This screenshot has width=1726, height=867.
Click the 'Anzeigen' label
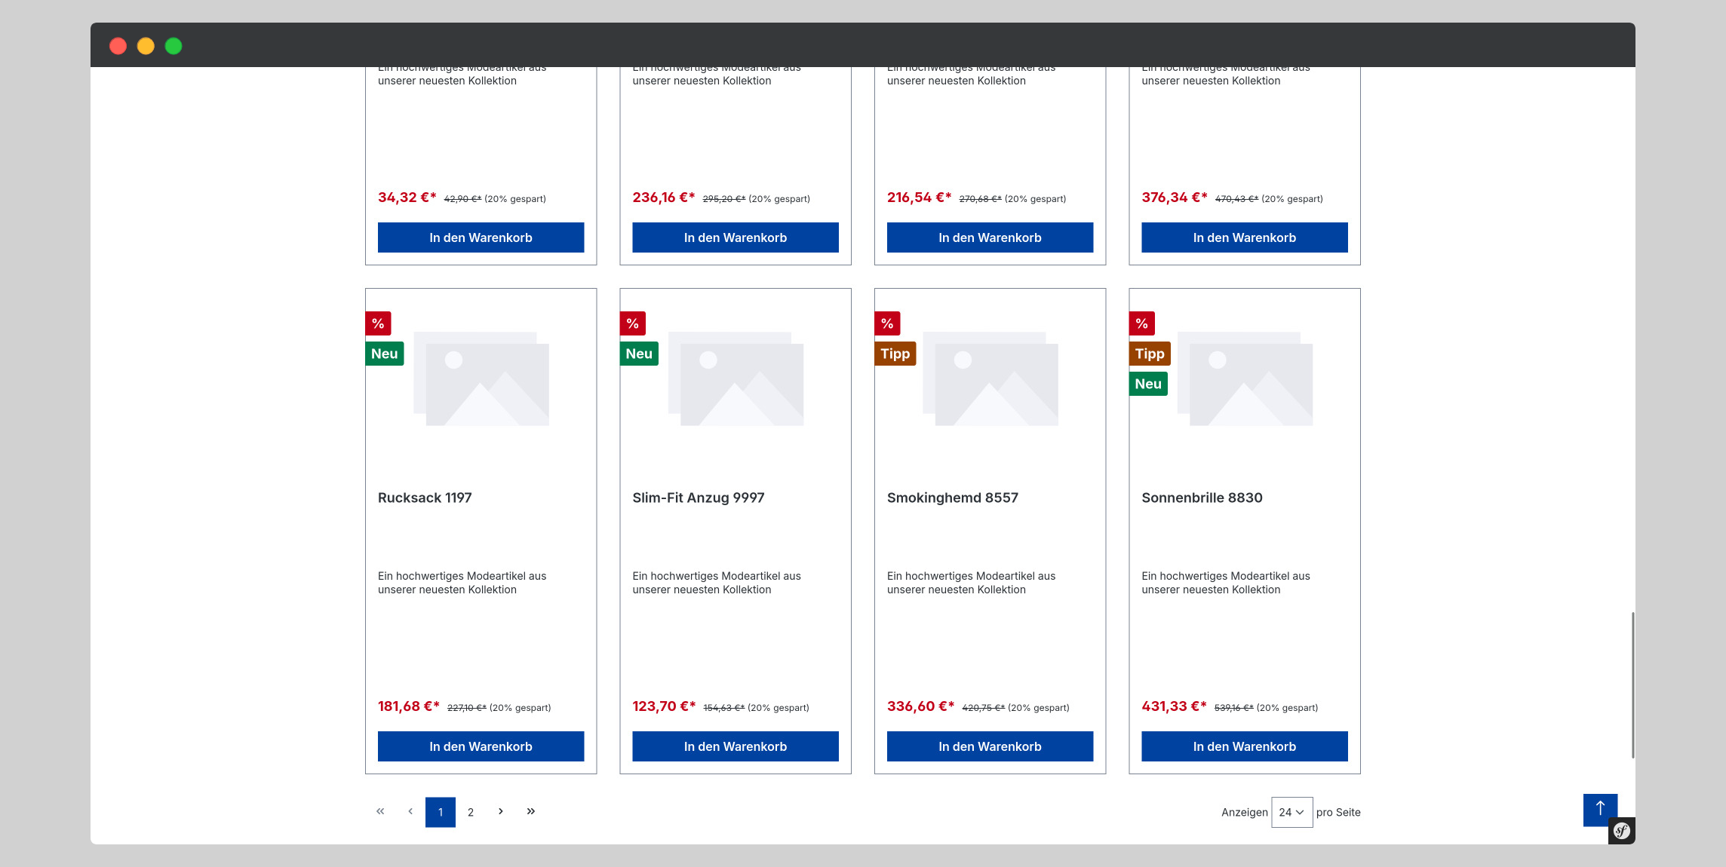tap(1245, 812)
